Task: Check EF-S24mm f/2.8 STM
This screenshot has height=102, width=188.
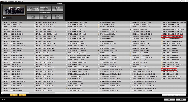Action: click(162, 69)
